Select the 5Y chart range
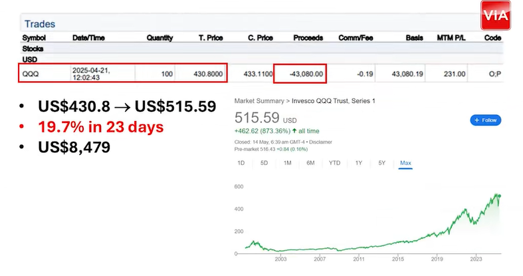Screen dimensions: 523x276 coord(381,163)
